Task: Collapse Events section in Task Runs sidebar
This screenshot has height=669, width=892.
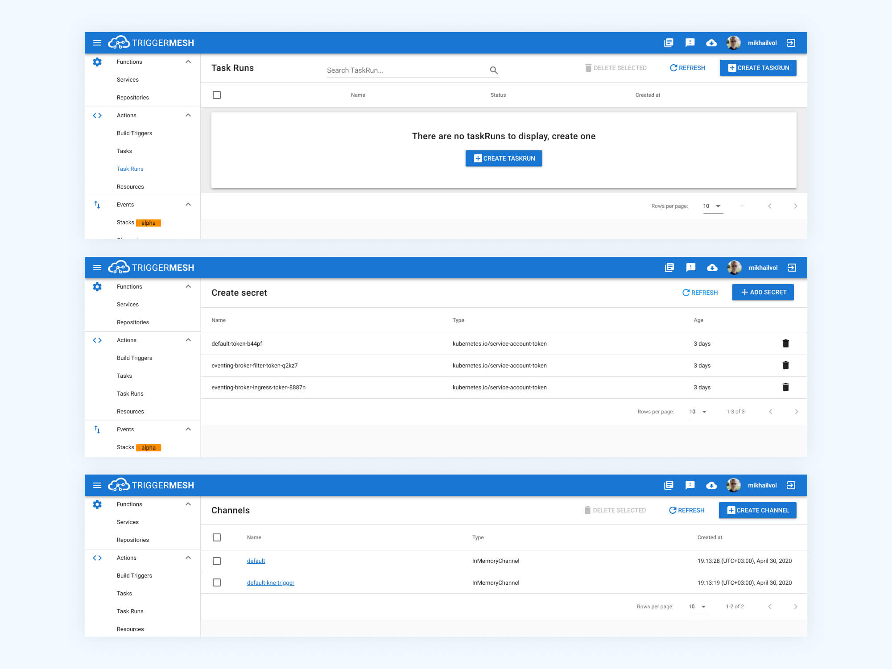Action: coord(188,204)
